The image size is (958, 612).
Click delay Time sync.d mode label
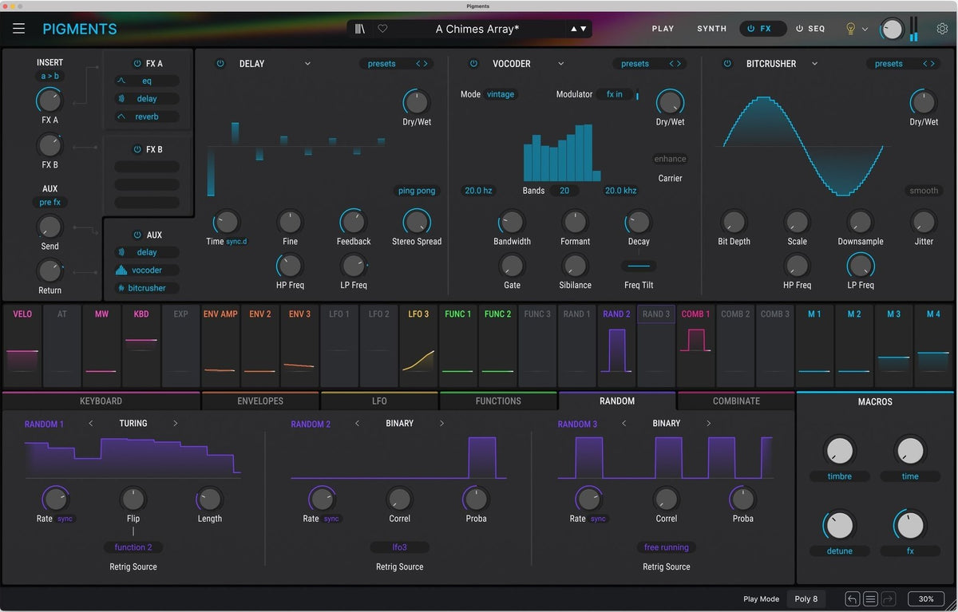pyautogui.click(x=237, y=241)
